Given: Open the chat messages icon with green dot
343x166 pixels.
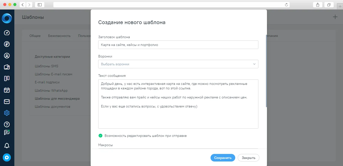Looking at the screenshot, I should point(7,132).
